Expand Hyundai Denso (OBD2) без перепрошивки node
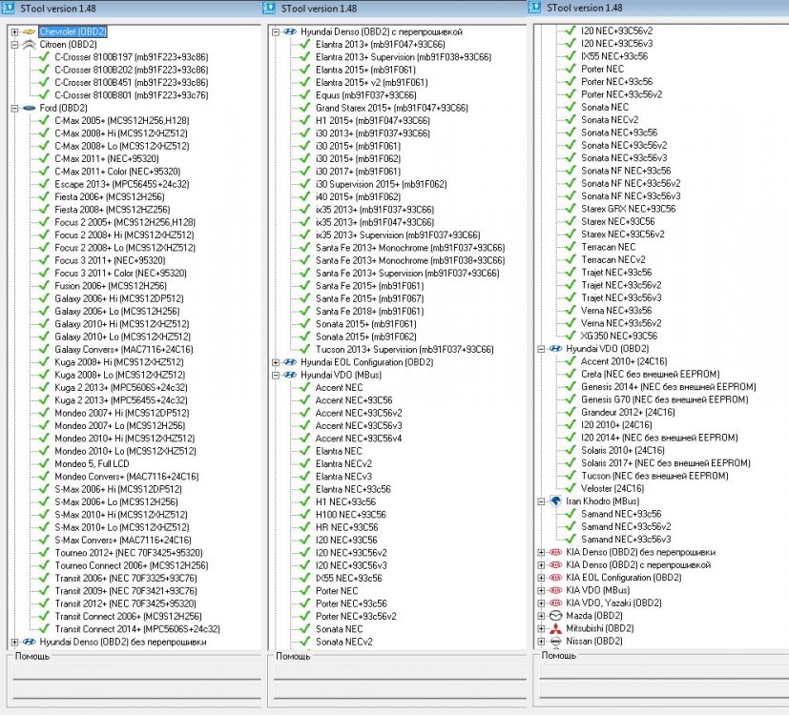This screenshot has width=789, height=715. click(14, 643)
